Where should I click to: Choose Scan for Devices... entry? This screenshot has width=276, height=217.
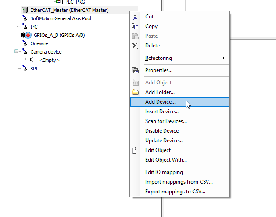pyautogui.click(x=180, y=121)
